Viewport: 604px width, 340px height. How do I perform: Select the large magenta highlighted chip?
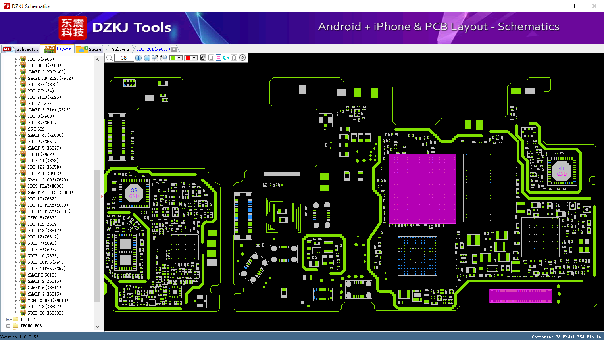pyautogui.click(x=422, y=188)
